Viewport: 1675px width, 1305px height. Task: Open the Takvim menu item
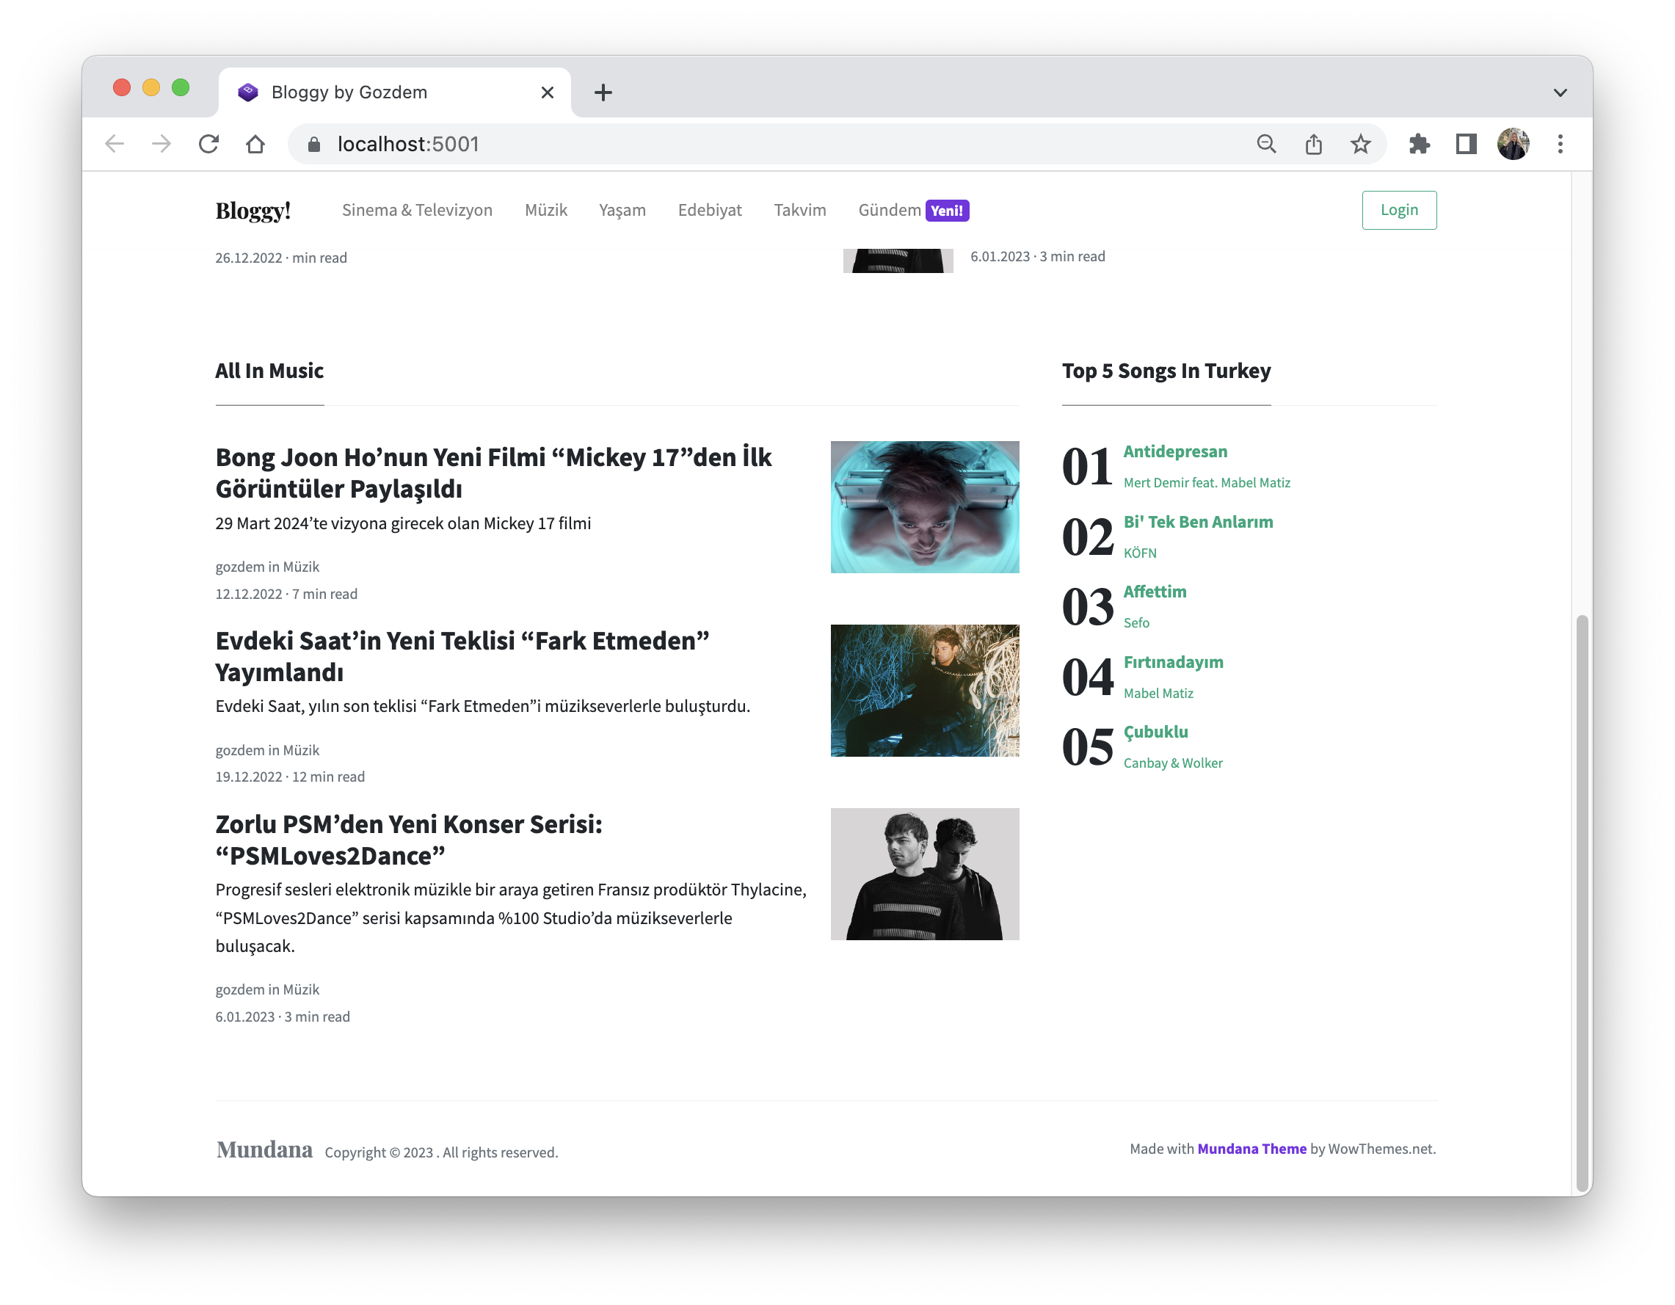(x=799, y=210)
